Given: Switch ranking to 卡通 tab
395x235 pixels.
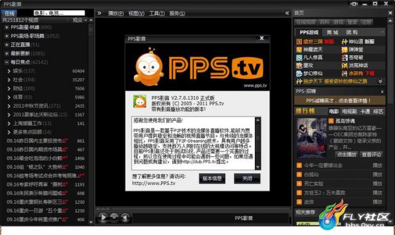Looking at the screenshot, I should [365, 111].
